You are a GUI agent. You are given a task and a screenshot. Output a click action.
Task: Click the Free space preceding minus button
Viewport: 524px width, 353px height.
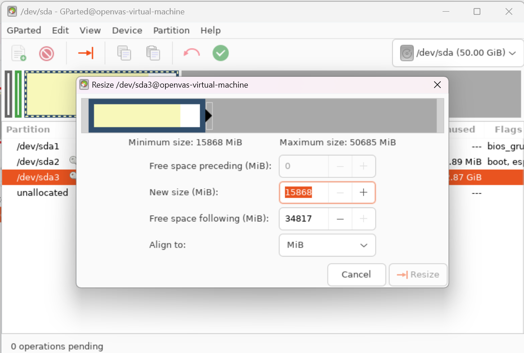click(340, 166)
